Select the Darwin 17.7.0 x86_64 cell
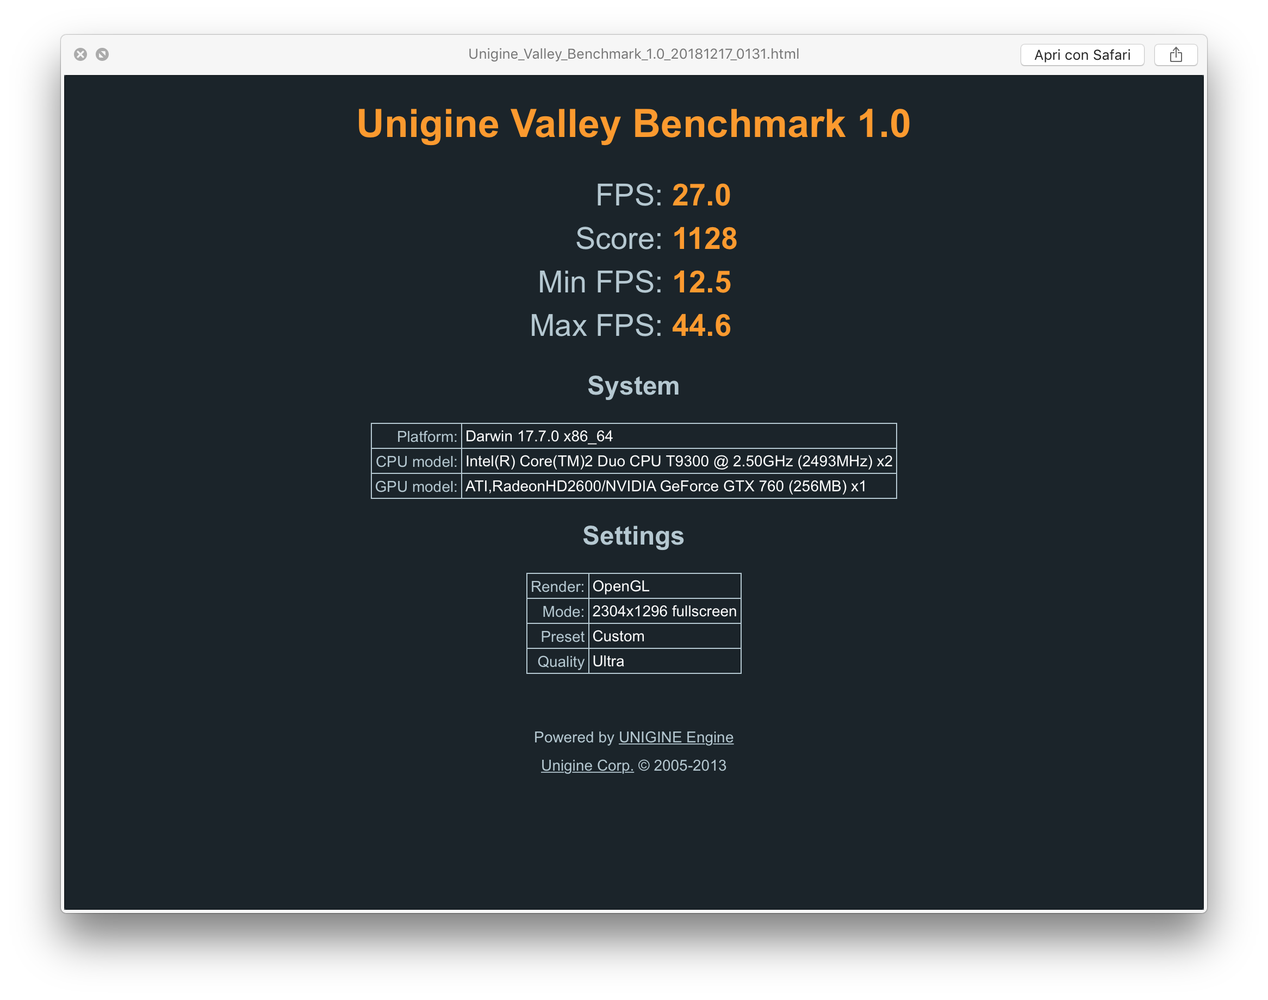The height and width of the screenshot is (1000, 1268). pyautogui.click(x=679, y=436)
